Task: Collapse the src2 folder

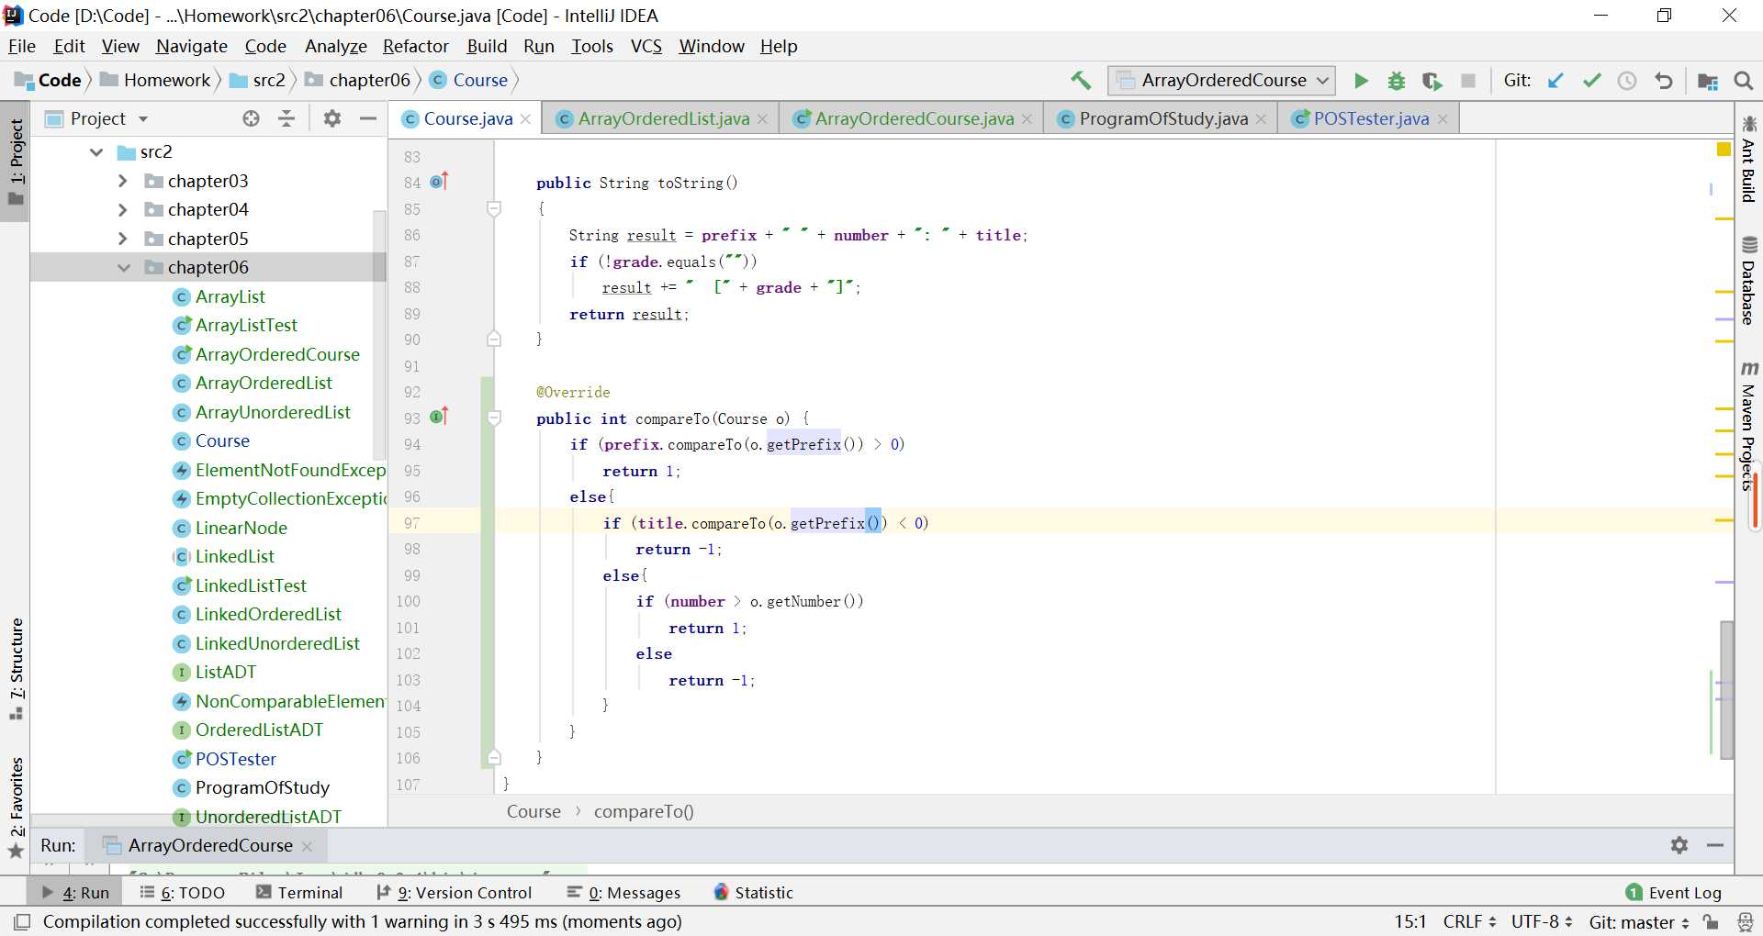Action: click(96, 152)
